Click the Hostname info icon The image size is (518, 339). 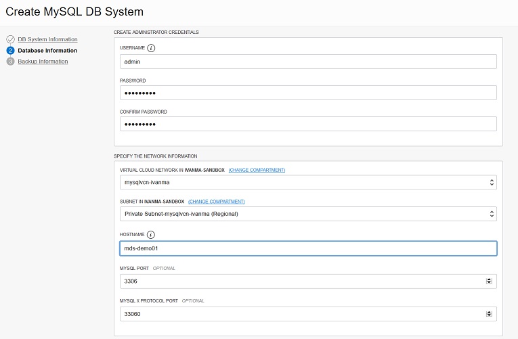150,235
